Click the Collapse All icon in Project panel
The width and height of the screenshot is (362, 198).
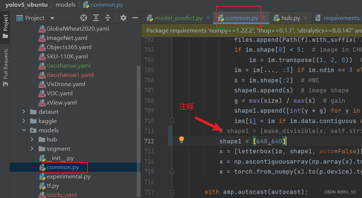(108, 18)
